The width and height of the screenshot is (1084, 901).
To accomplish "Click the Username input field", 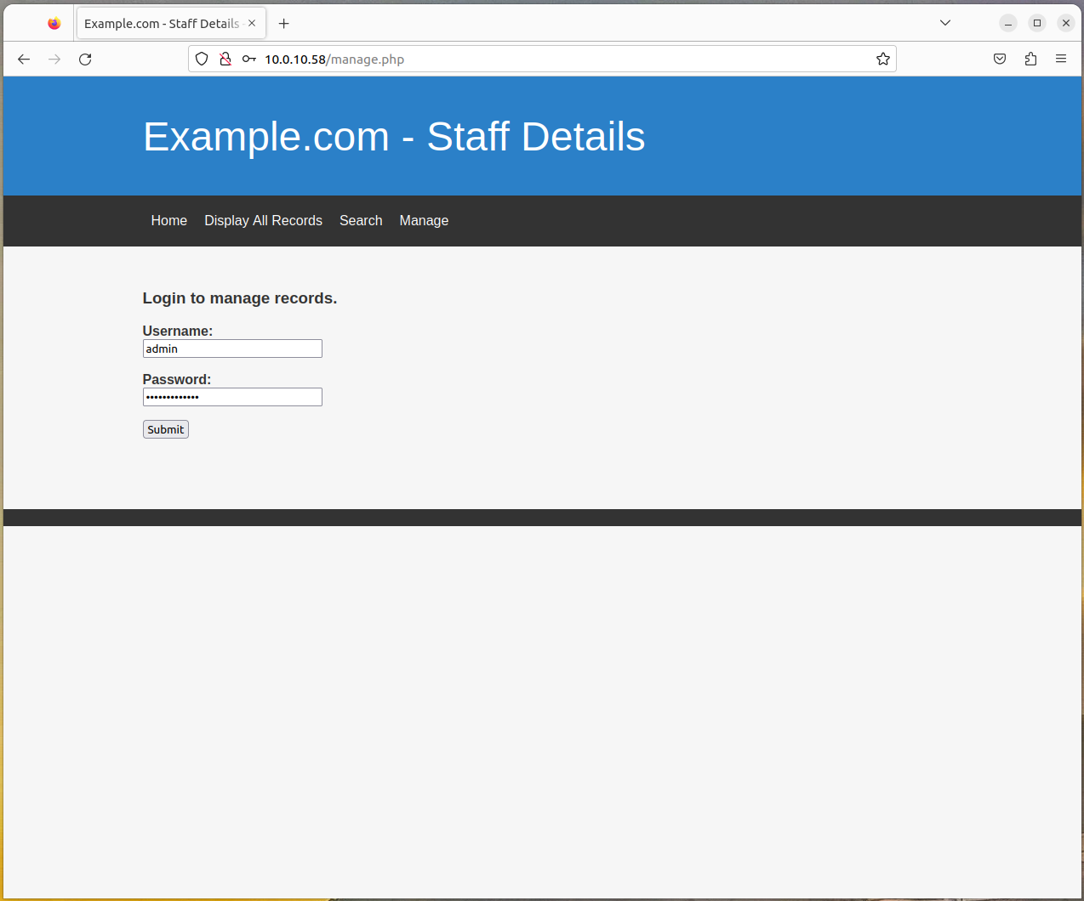I will (232, 348).
